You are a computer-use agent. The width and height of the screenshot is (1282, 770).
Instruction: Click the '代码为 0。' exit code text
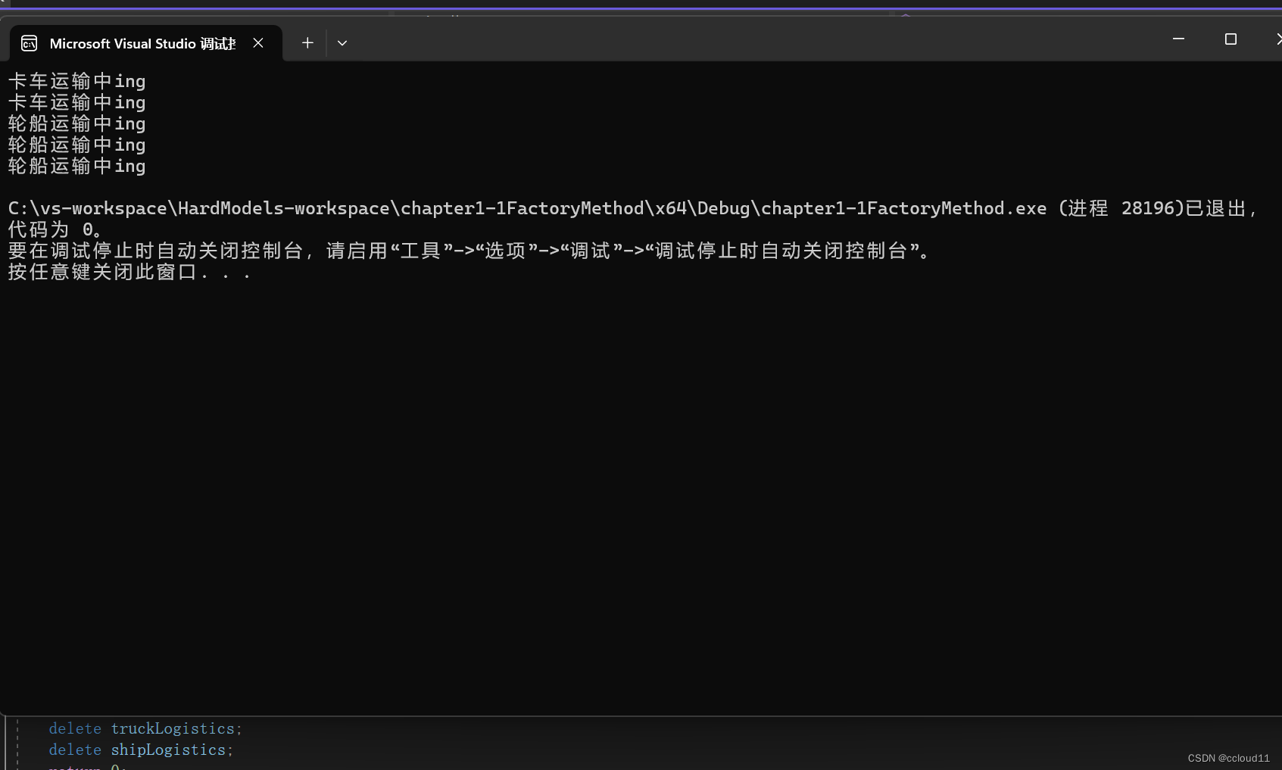coord(55,229)
